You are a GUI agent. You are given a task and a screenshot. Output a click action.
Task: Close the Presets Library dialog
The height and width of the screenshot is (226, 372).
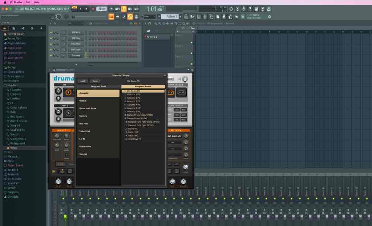[x=165, y=76]
